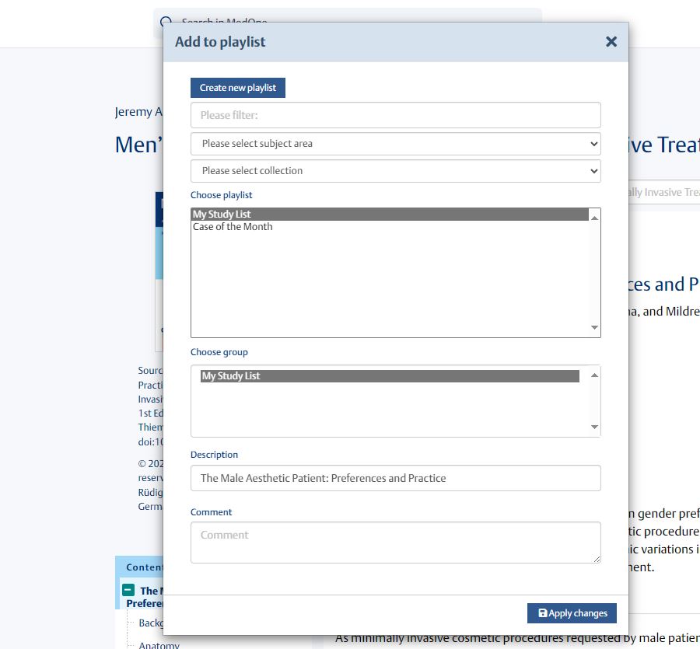Screen dimensions: 700x649
Task: Click into the Comment text area
Action: tap(395, 542)
